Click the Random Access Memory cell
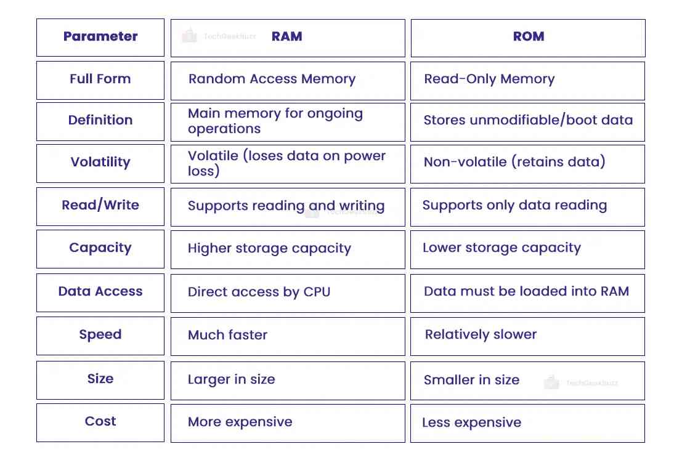The width and height of the screenshot is (682, 460). pyautogui.click(x=272, y=79)
